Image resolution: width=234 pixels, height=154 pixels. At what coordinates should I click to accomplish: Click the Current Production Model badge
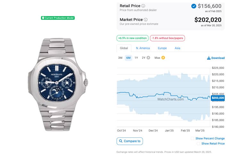click(x=58, y=18)
